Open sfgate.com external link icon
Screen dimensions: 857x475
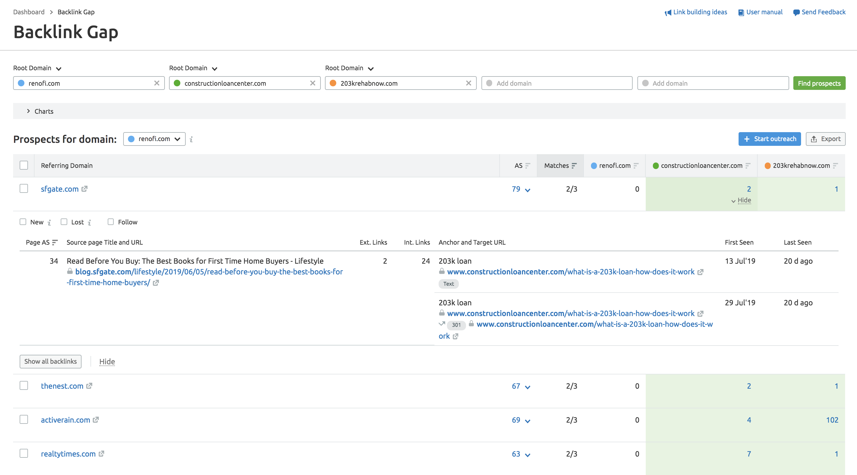coord(85,189)
